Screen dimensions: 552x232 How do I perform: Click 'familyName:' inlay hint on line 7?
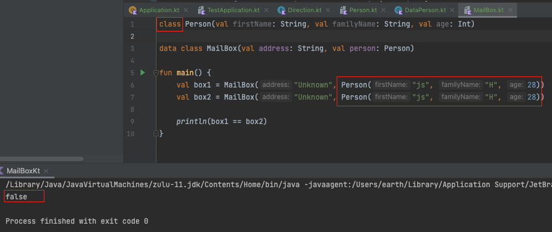click(460, 97)
